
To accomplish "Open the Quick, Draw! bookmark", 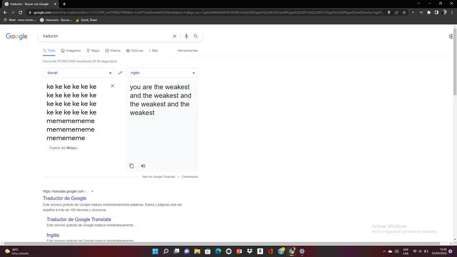I will pyautogui.click(x=86, y=20).
